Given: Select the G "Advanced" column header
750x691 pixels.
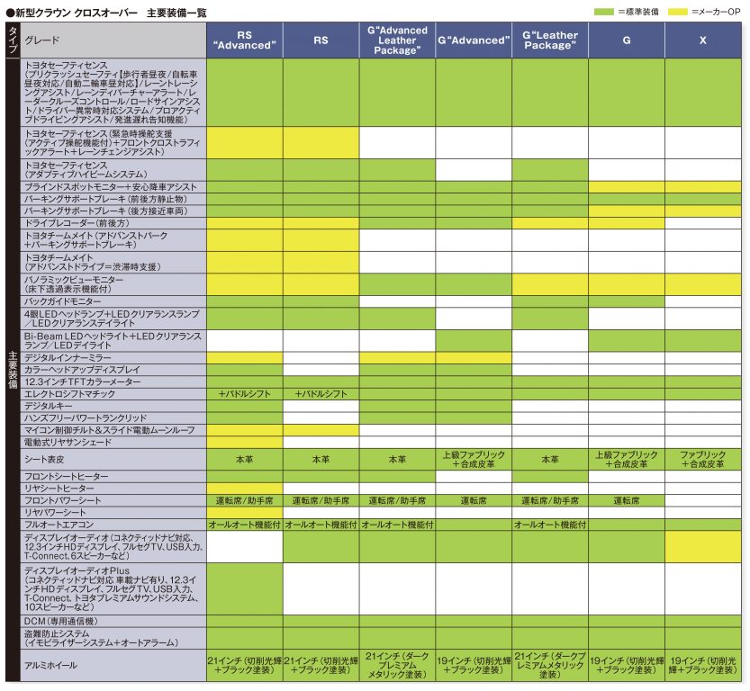Looking at the screenshot, I should click(x=474, y=40).
